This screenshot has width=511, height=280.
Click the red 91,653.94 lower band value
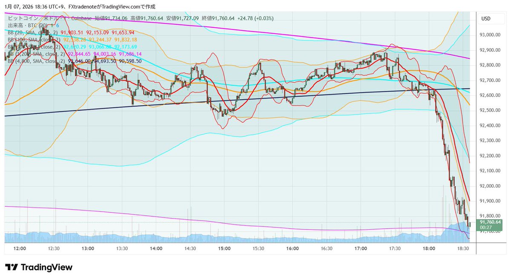tap(123, 32)
